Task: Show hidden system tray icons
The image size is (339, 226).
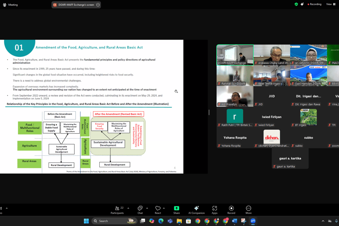Action: 323,221
